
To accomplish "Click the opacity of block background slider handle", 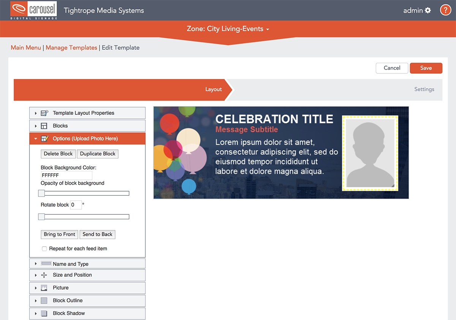I will tap(42, 193).
